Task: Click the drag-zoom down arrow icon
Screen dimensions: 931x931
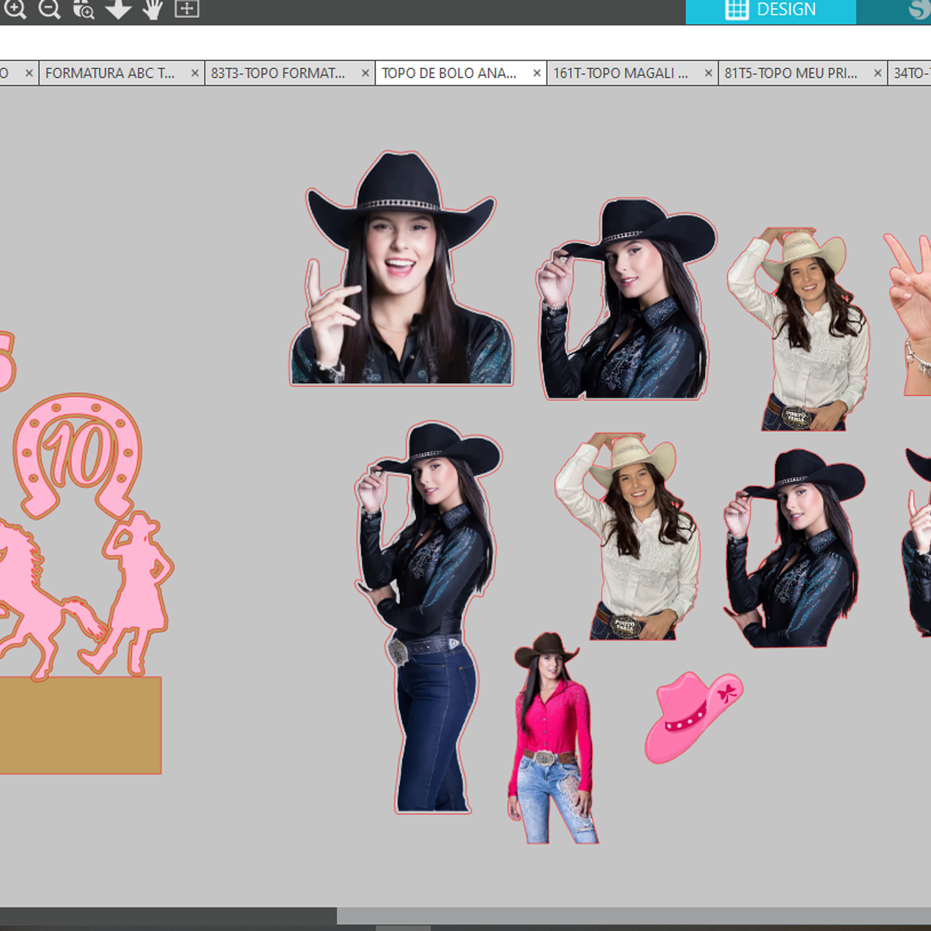Action: click(118, 9)
